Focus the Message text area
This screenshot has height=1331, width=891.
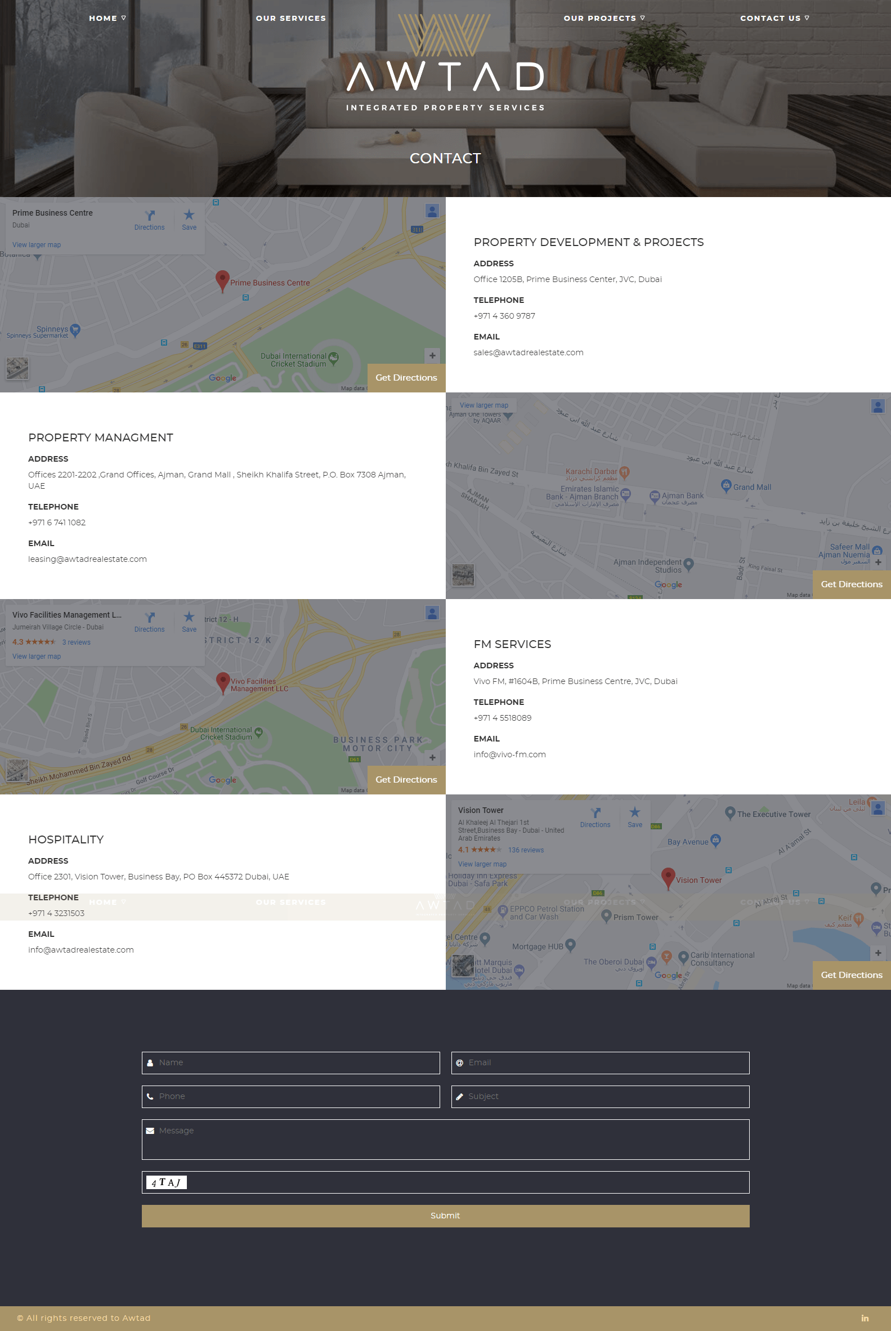click(446, 1140)
